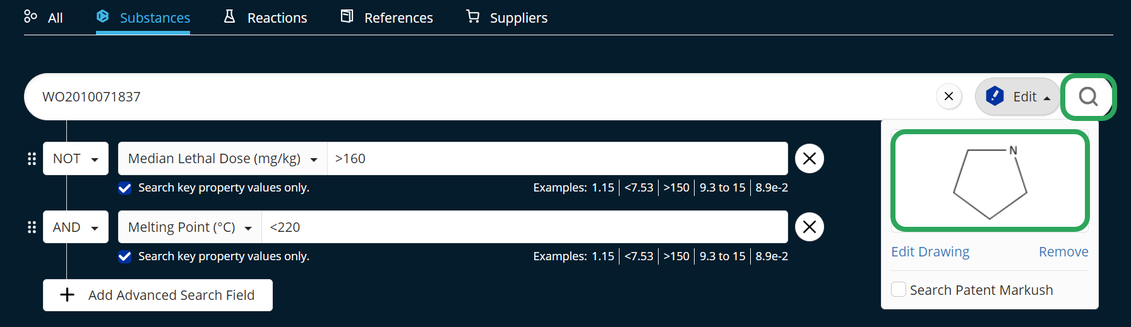This screenshot has height=327, width=1131.
Task: Open the AND operator dropdown
Action: click(76, 227)
